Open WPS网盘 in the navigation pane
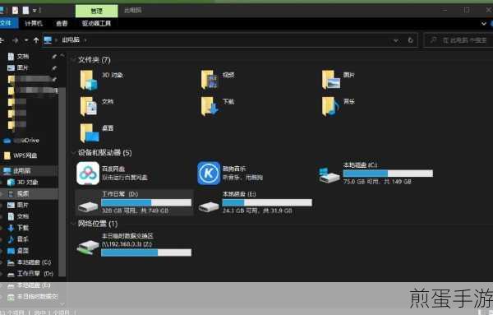This screenshot has width=493, height=315. pyautogui.click(x=21, y=155)
